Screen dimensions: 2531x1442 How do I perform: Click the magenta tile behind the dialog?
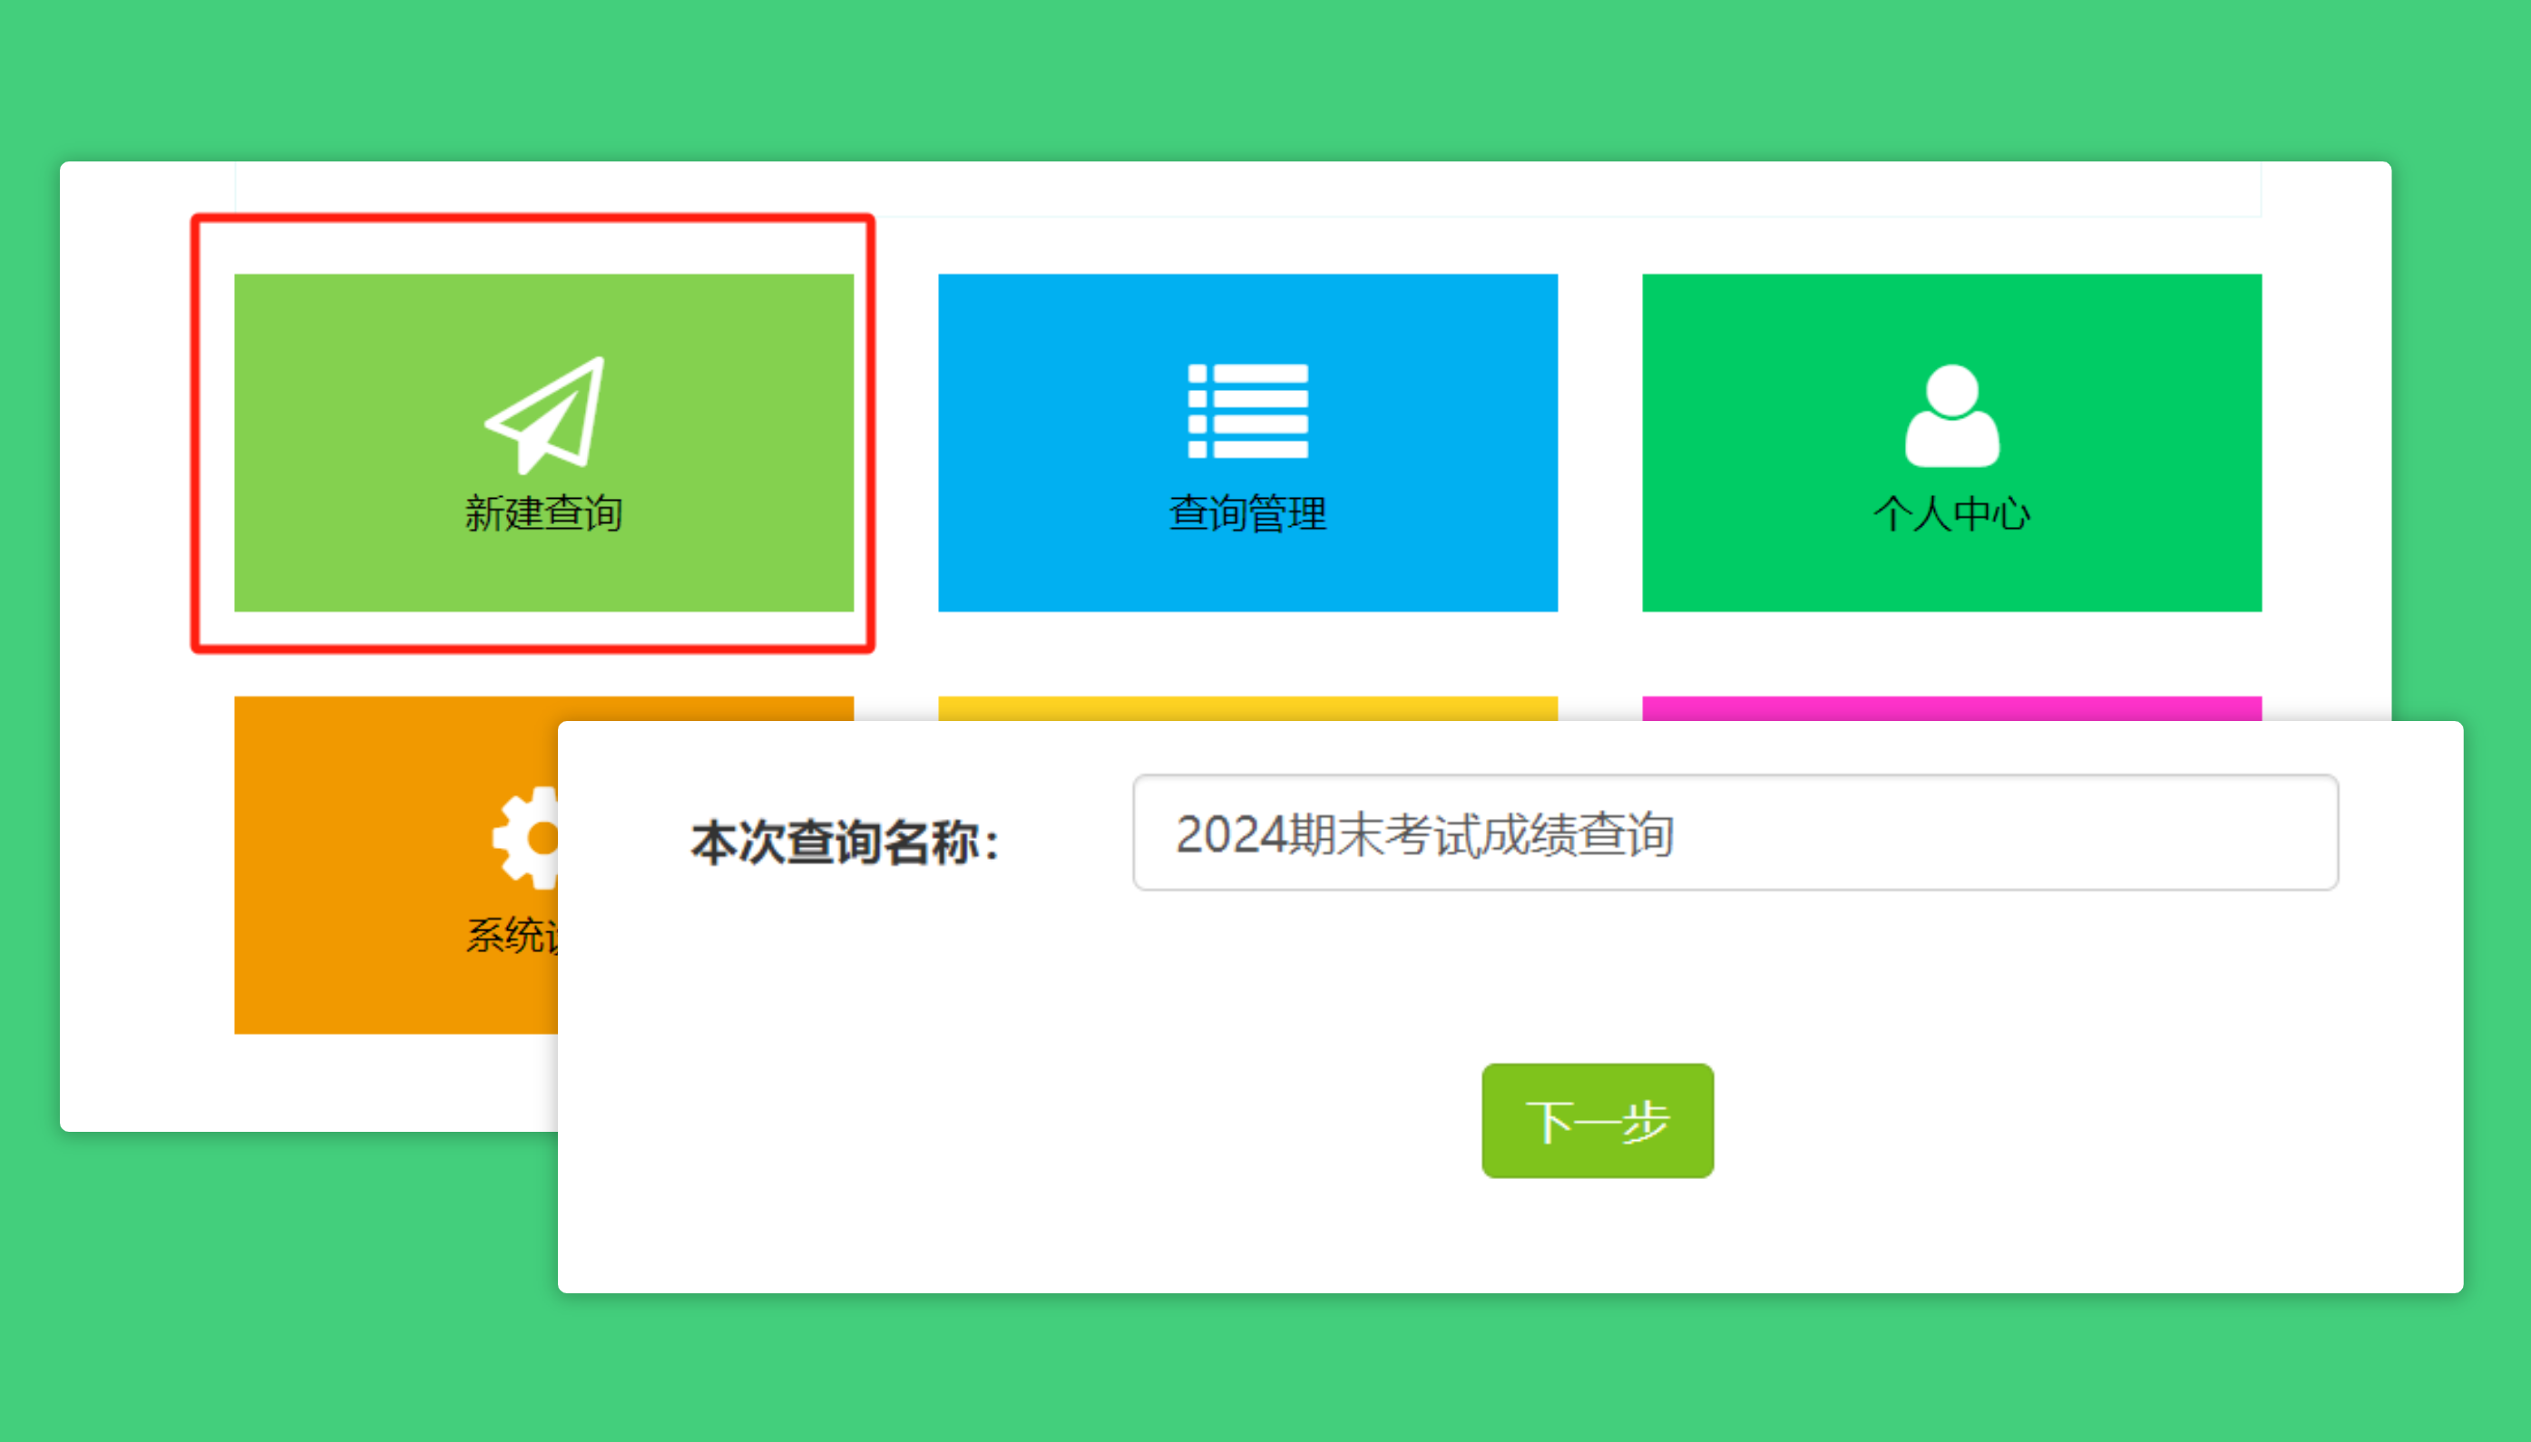pos(1952,708)
